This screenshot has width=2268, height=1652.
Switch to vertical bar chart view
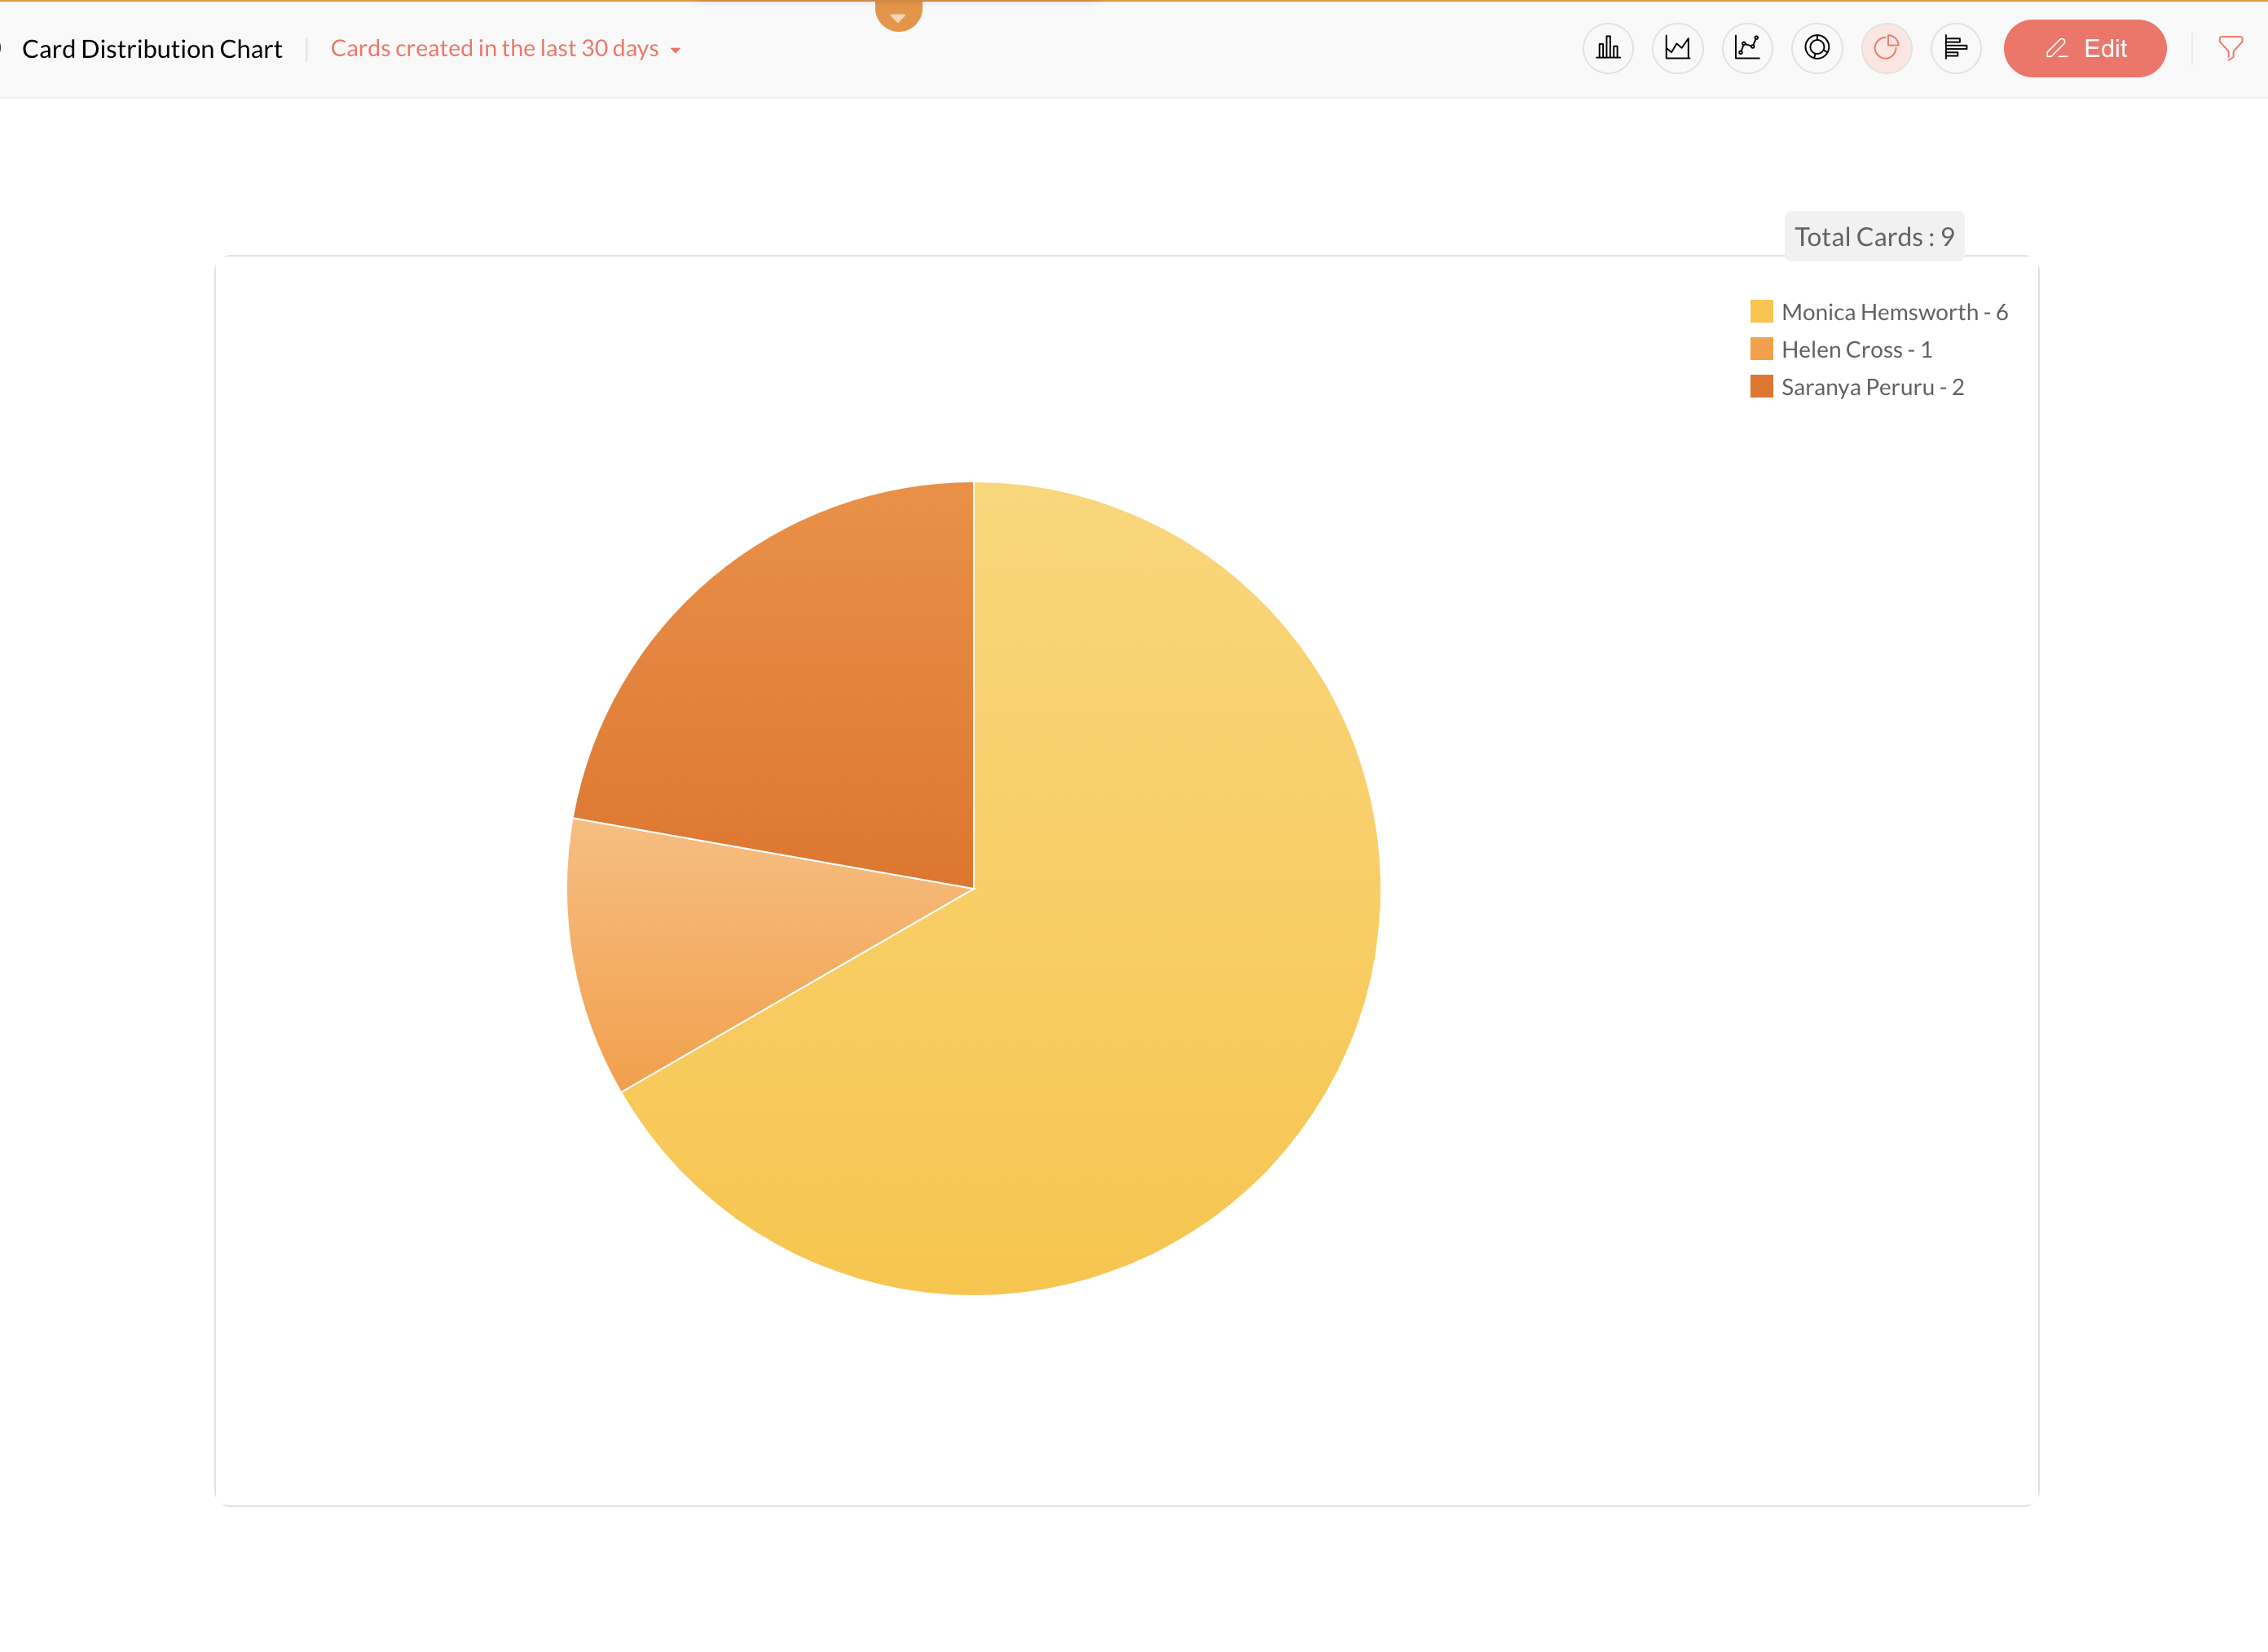pyautogui.click(x=1608, y=48)
